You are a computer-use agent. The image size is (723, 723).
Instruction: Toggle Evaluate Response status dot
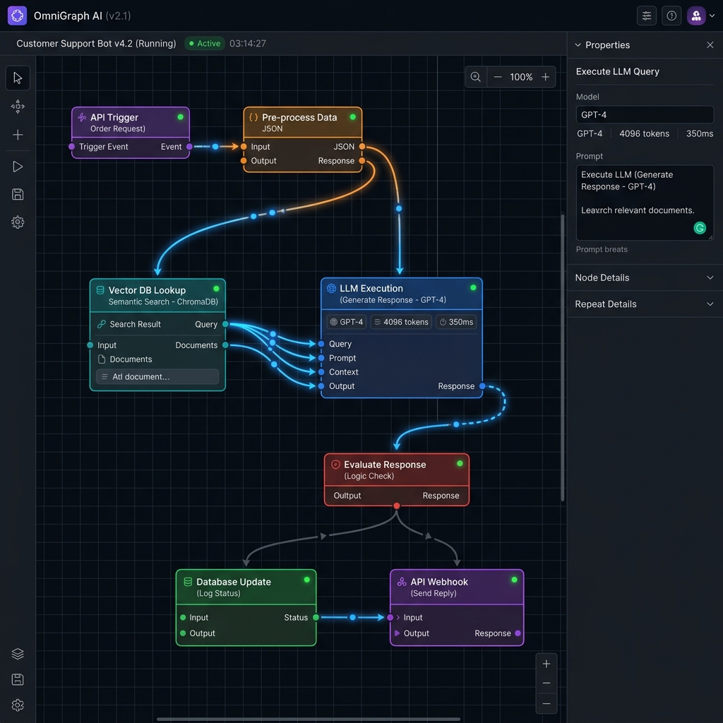tap(460, 463)
